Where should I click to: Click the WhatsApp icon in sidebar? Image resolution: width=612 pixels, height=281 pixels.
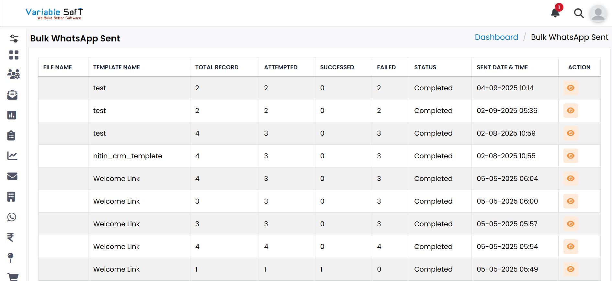[12, 217]
